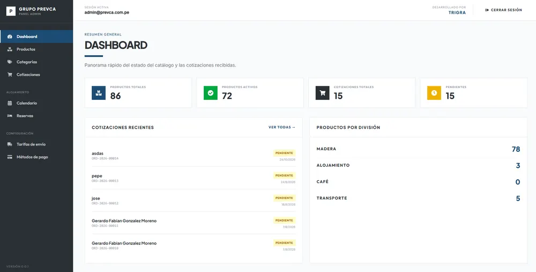Click the blue Productos Totales icon
Viewport: 536px width, 272px height.
pos(99,93)
